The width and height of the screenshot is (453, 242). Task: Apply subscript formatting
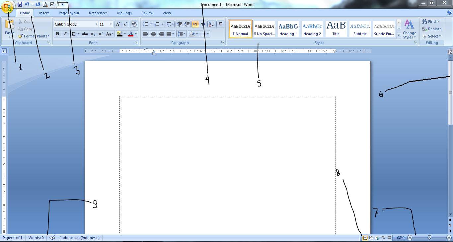[x=93, y=33]
